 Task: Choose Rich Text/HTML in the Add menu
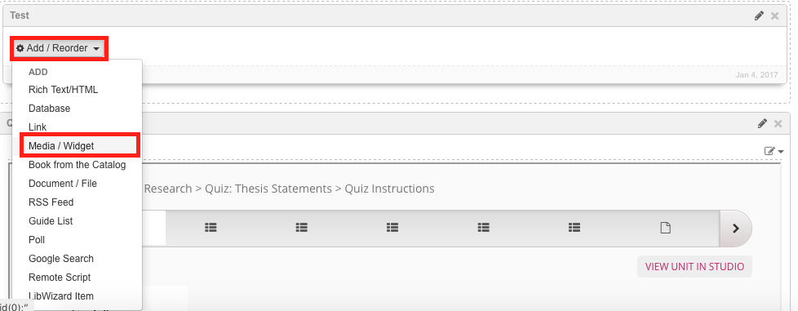point(63,90)
